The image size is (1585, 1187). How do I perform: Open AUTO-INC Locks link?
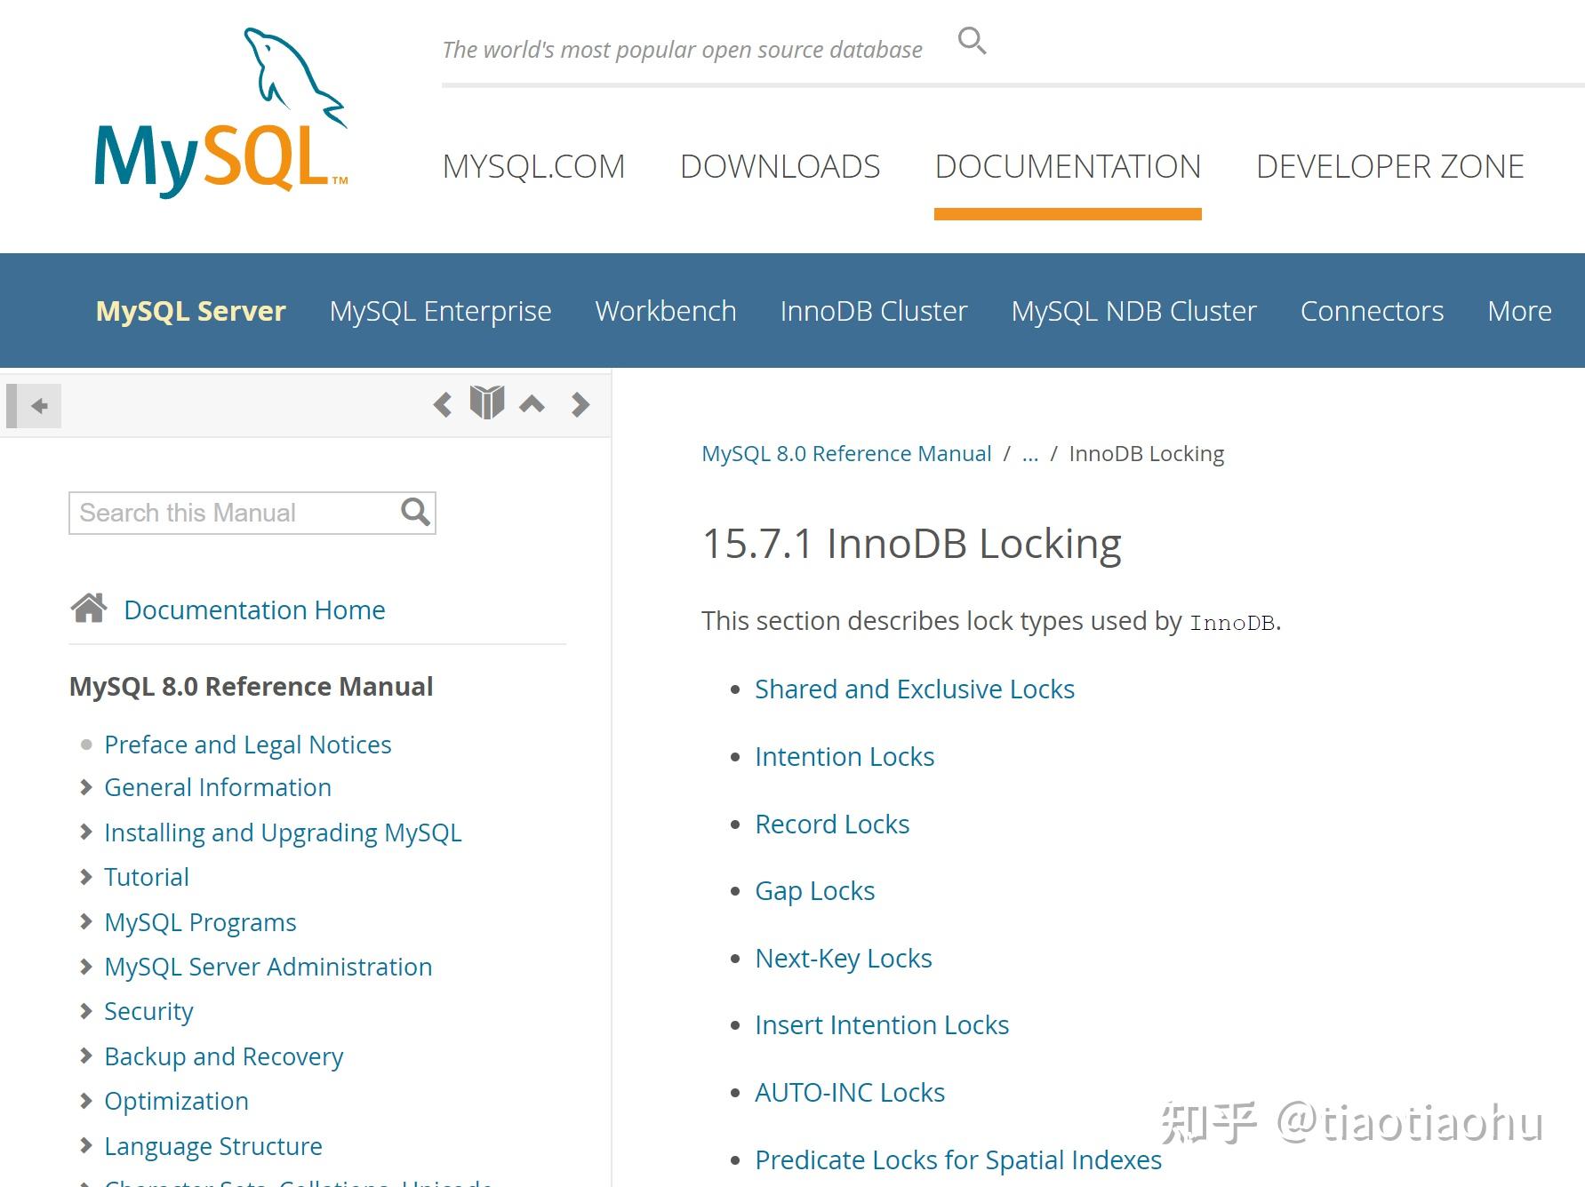[850, 1092]
